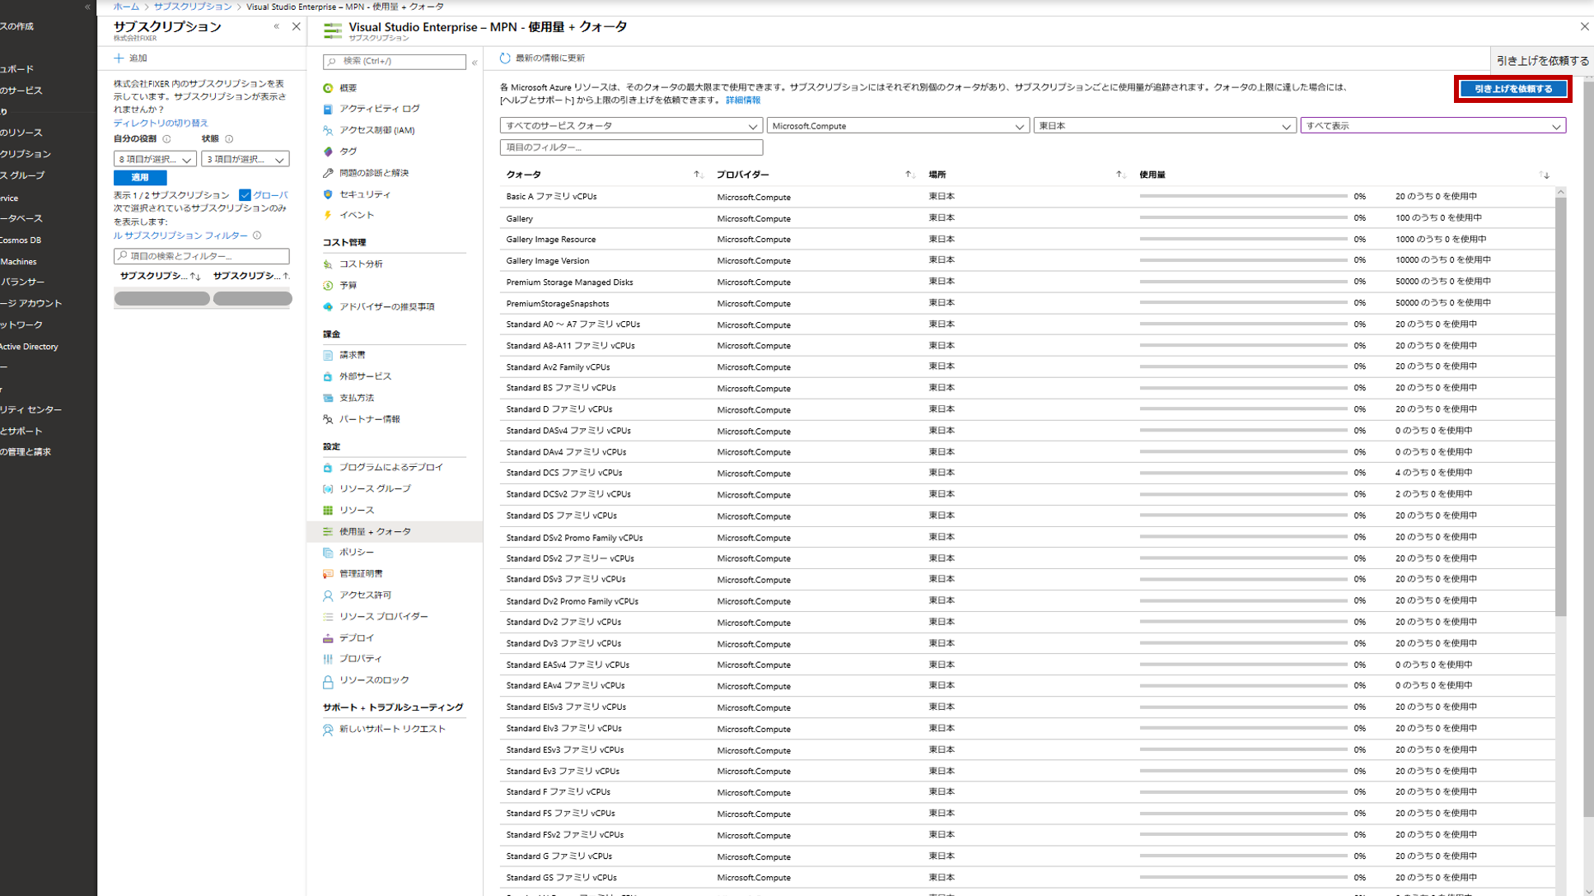Open the コスト分析 icon

coord(328,264)
